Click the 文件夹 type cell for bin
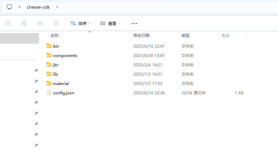The image size is (278, 153). click(187, 46)
